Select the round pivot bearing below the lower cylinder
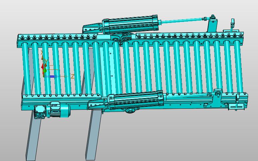 point(130,110)
